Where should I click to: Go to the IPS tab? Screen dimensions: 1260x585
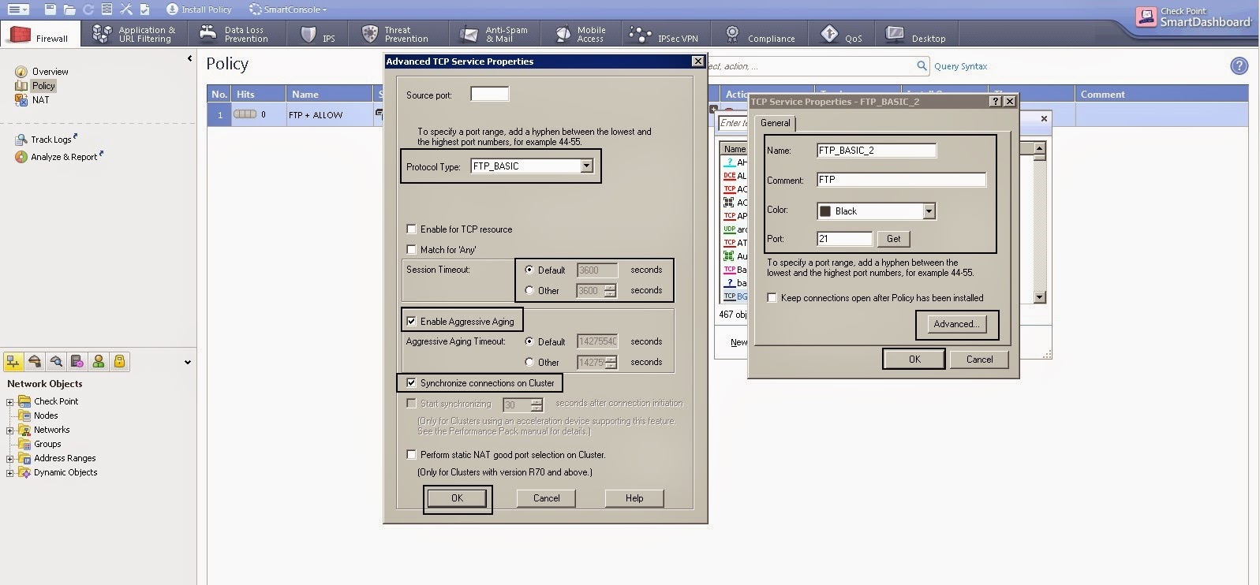[319, 35]
